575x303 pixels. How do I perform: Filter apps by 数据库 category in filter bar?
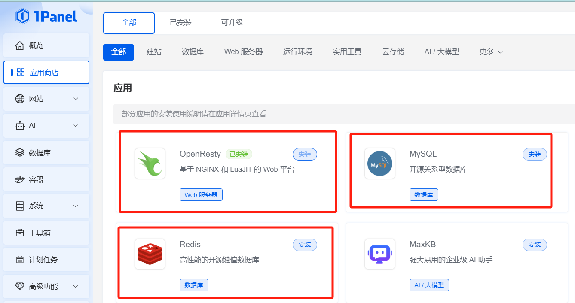[193, 52]
